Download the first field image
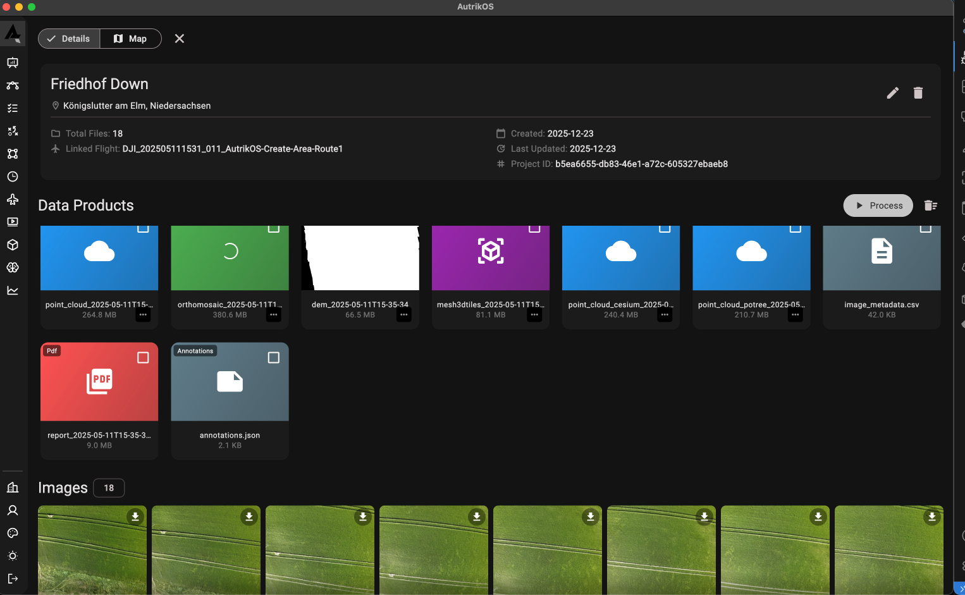Image resolution: width=965 pixels, height=595 pixels. pyautogui.click(x=135, y=517)
